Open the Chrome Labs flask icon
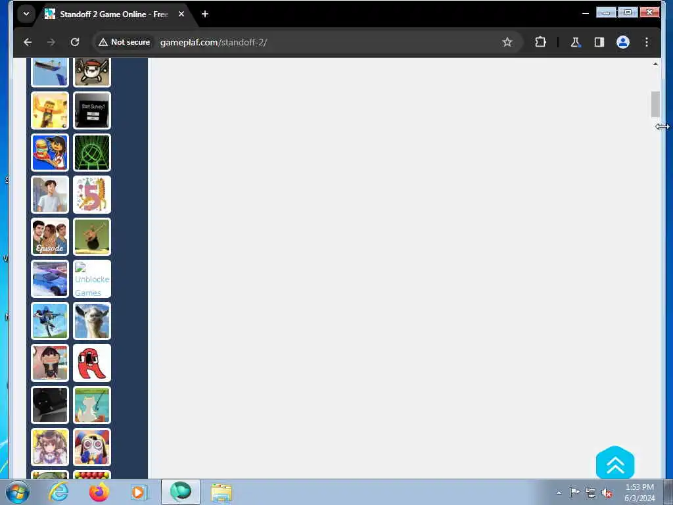The image size is (673, 505). (575, 42)
